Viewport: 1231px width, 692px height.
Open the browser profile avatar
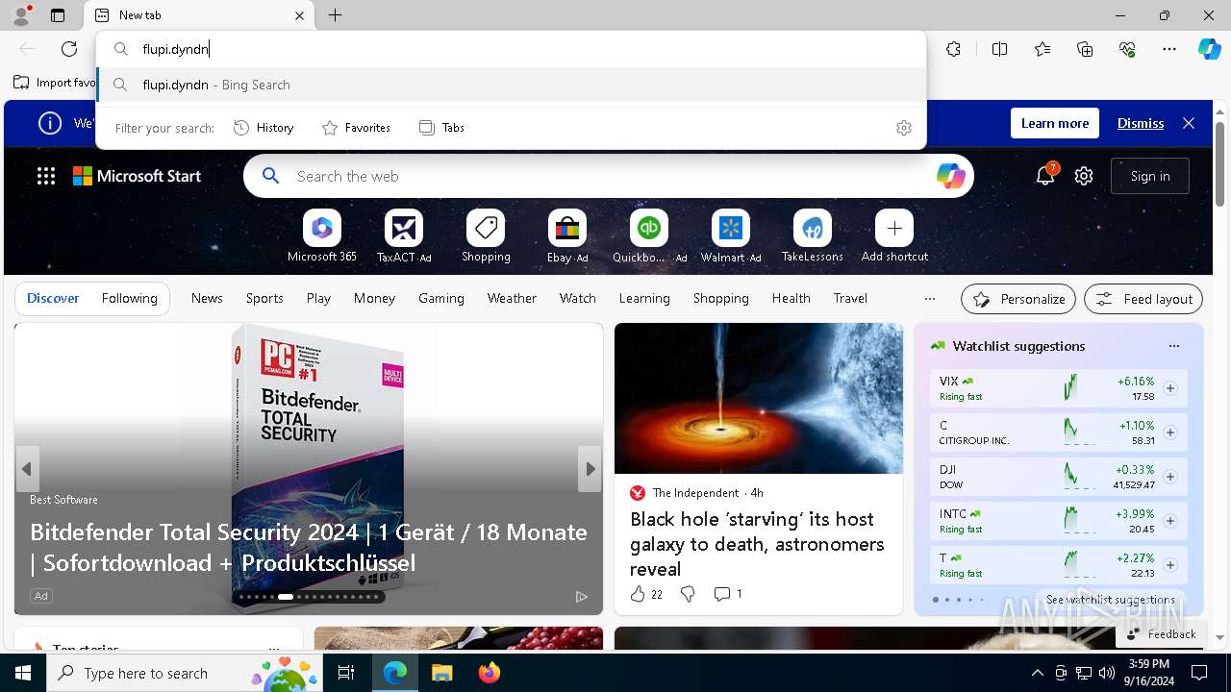pyautogui.click(x=21, y=15)
